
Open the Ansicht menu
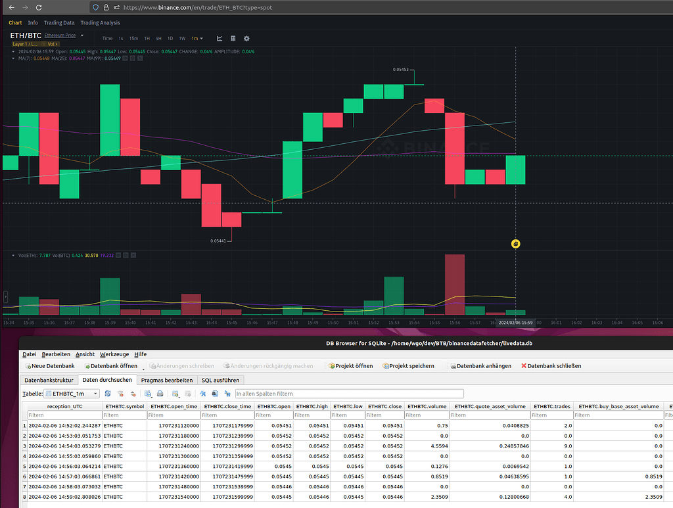[x=85, y=354]
